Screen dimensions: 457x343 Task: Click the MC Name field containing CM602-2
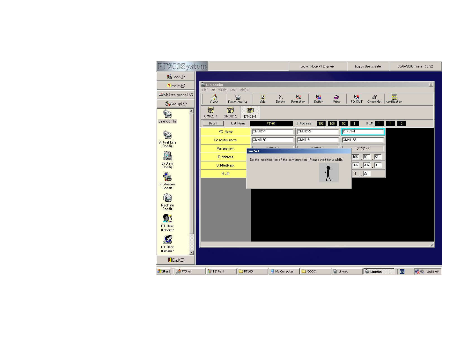(x=318, y=131)
